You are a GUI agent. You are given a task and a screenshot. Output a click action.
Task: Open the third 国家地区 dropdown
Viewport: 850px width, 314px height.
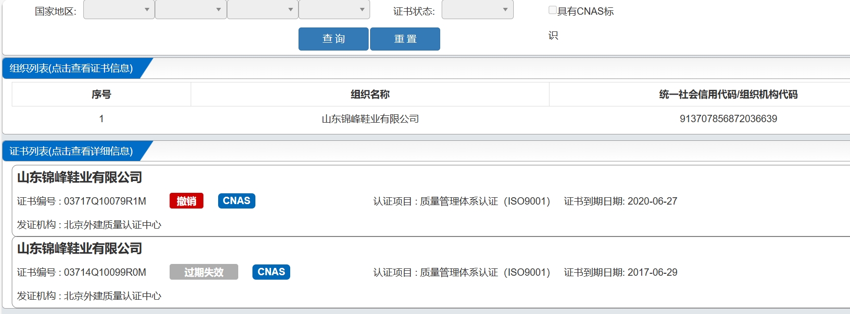(x=263, y=10)
